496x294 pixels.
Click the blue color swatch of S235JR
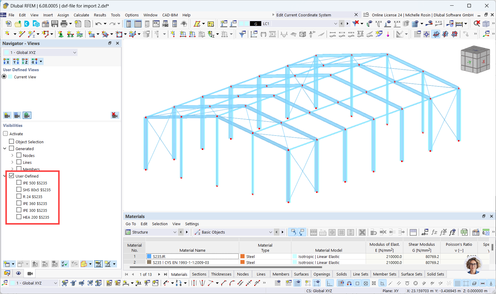pos(149,256)
